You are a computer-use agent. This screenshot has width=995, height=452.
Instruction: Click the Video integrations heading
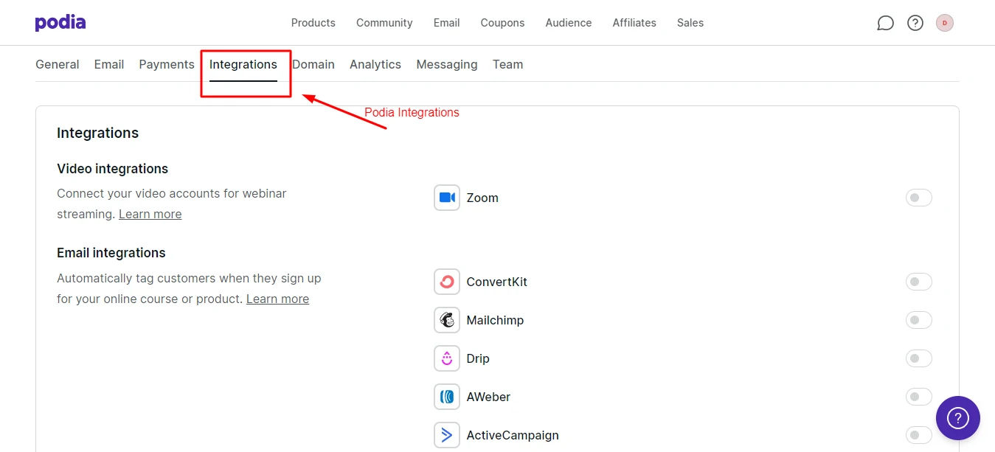(113, 169)
